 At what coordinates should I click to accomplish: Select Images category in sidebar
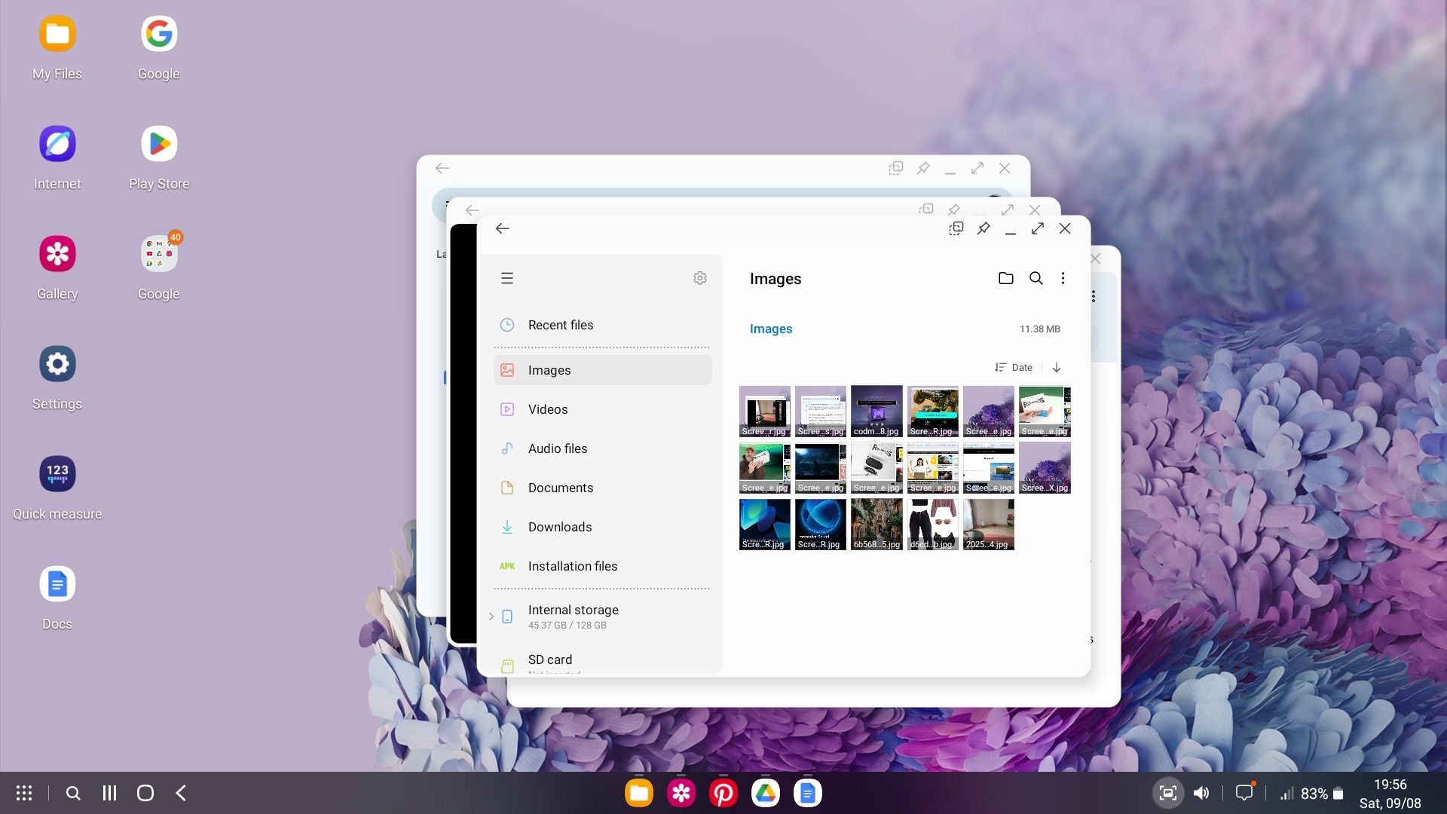(x=602, y=370)
